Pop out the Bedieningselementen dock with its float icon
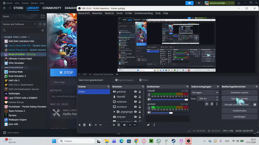259x145 pixels. [256, 87]
